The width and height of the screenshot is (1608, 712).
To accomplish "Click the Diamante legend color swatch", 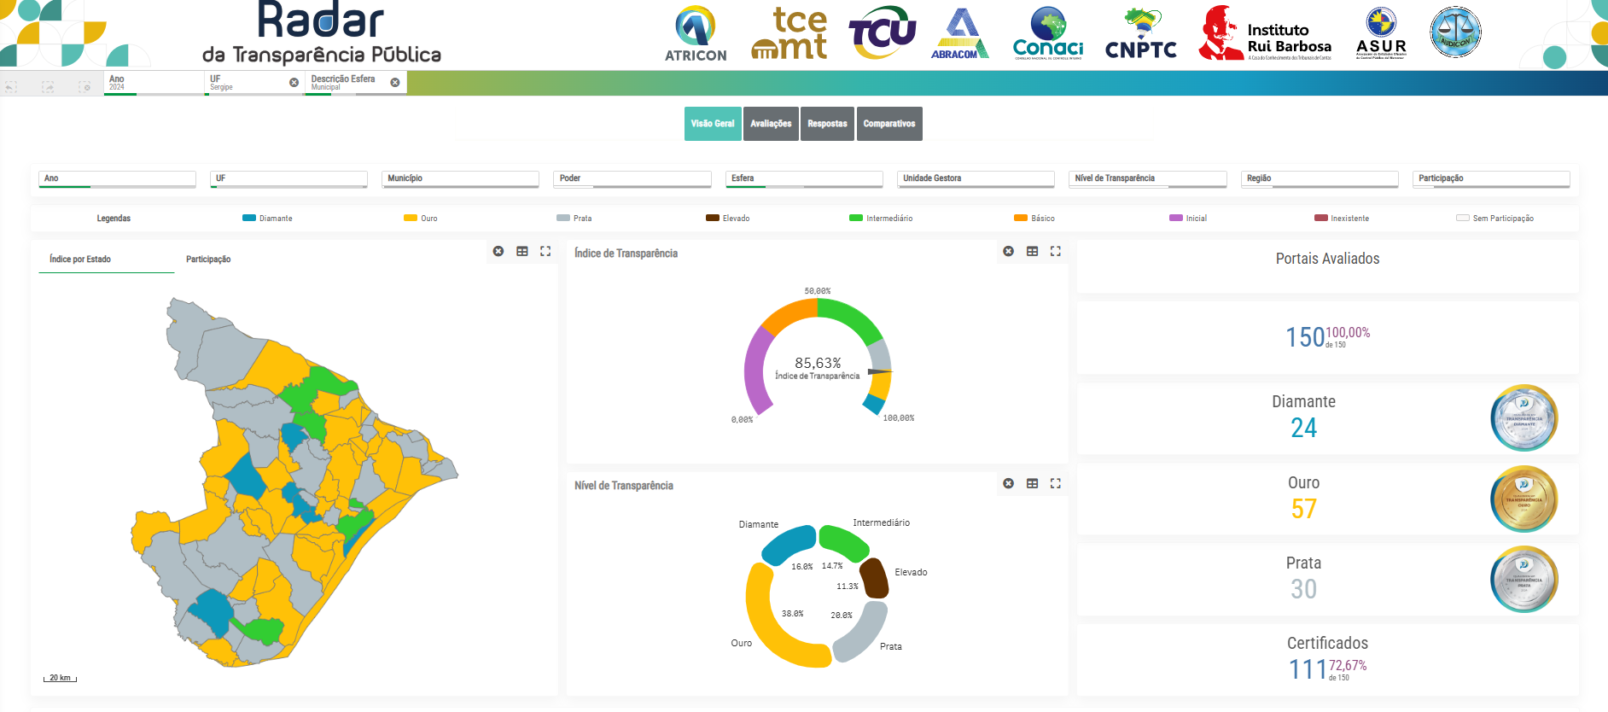I will tap(249, 219).
